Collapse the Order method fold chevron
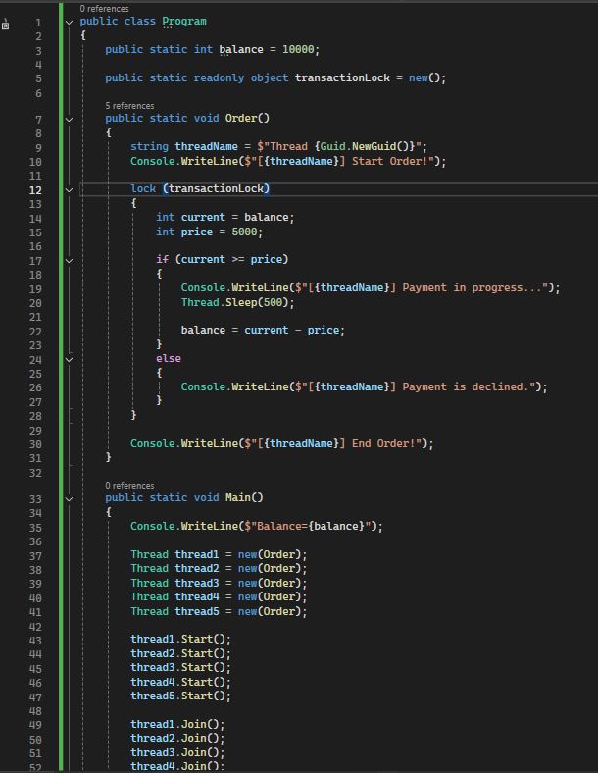The width and height of the screenshot is (598, 773). tap(69, 119)
